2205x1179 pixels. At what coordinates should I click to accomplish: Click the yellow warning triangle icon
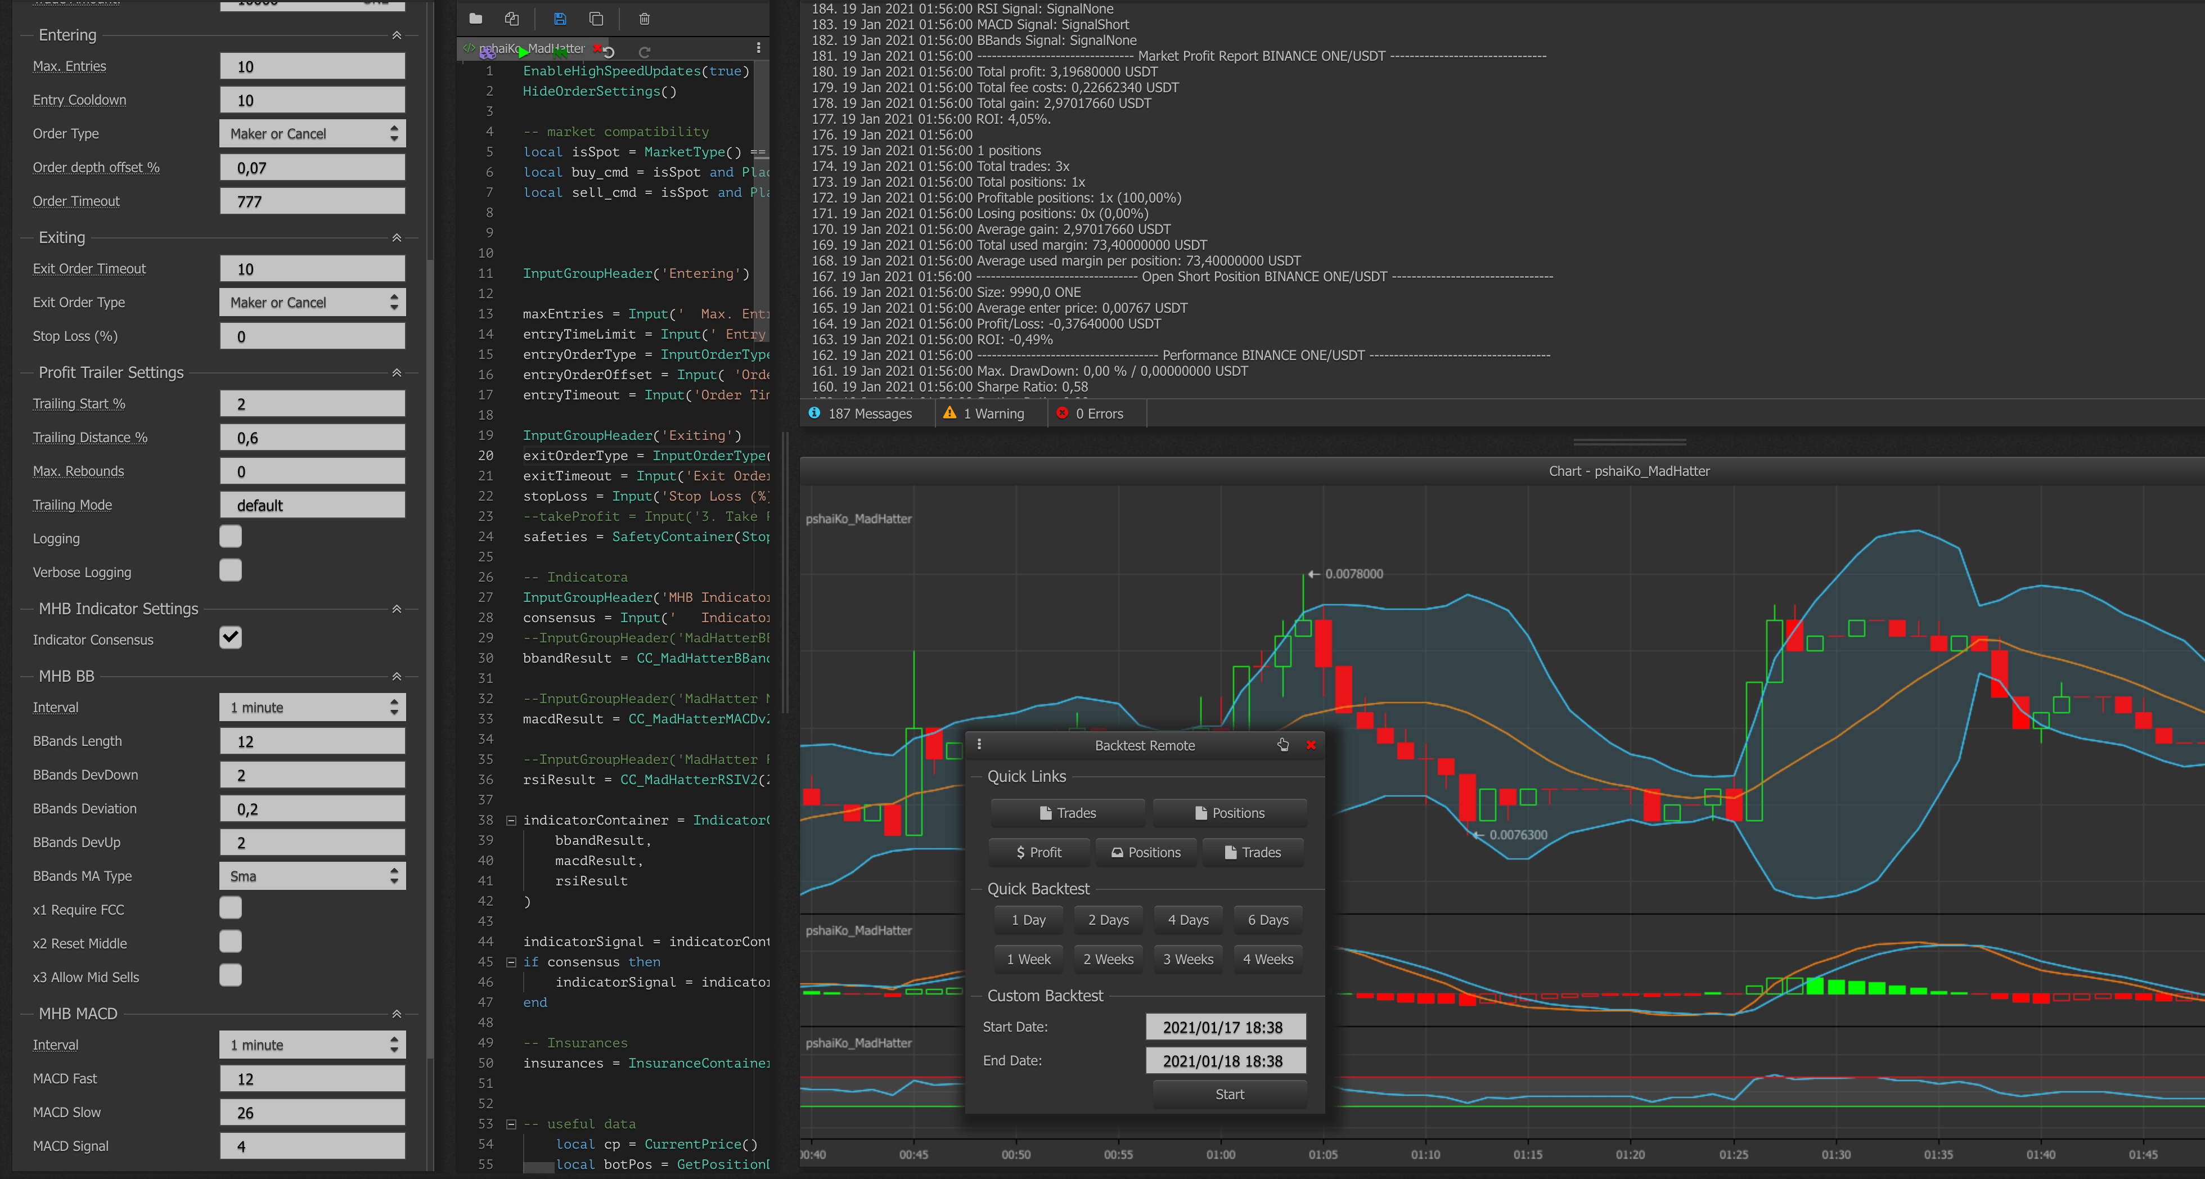(x=949, y=413)
